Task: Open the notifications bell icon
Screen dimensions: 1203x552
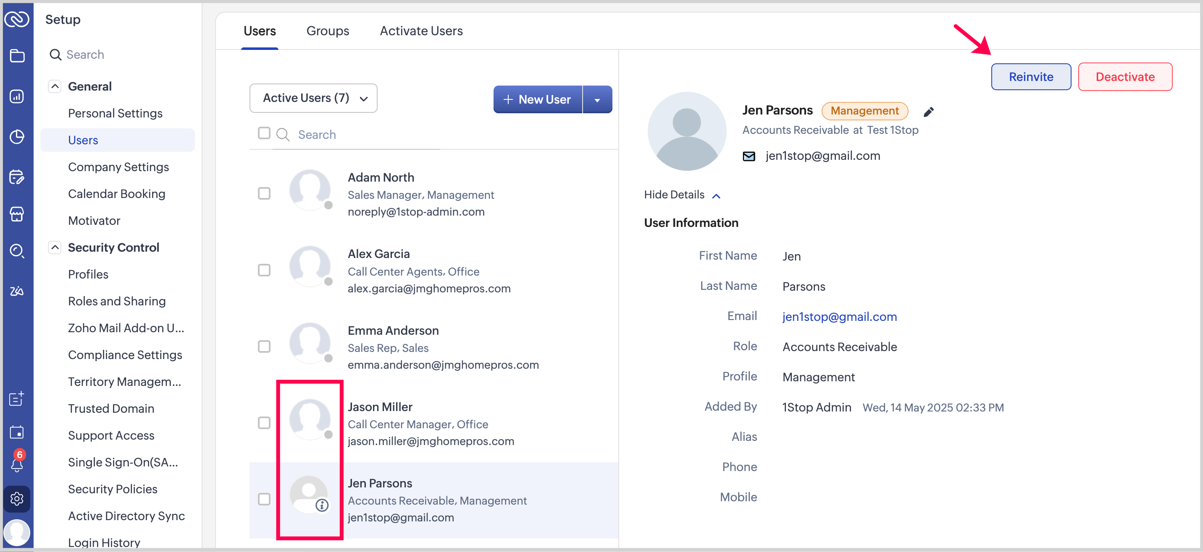Action: pyautogui.click(x=17, y=464)
